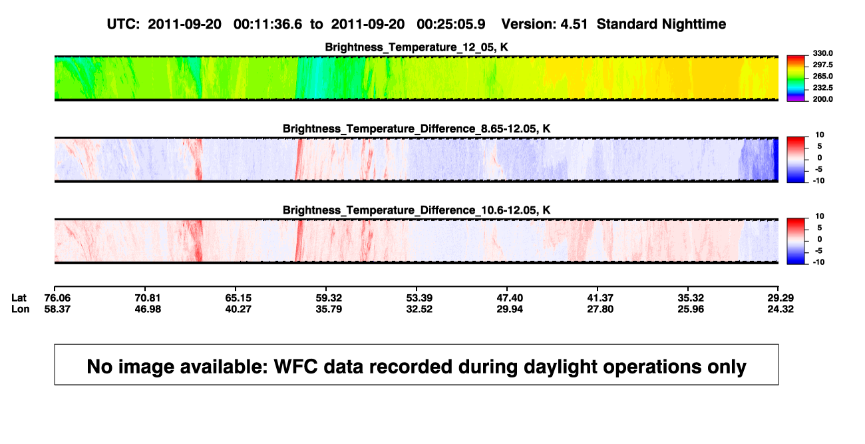Click latitude value 35.32
The height and width of the screenshot is (444, 865).
coord(691,298)
